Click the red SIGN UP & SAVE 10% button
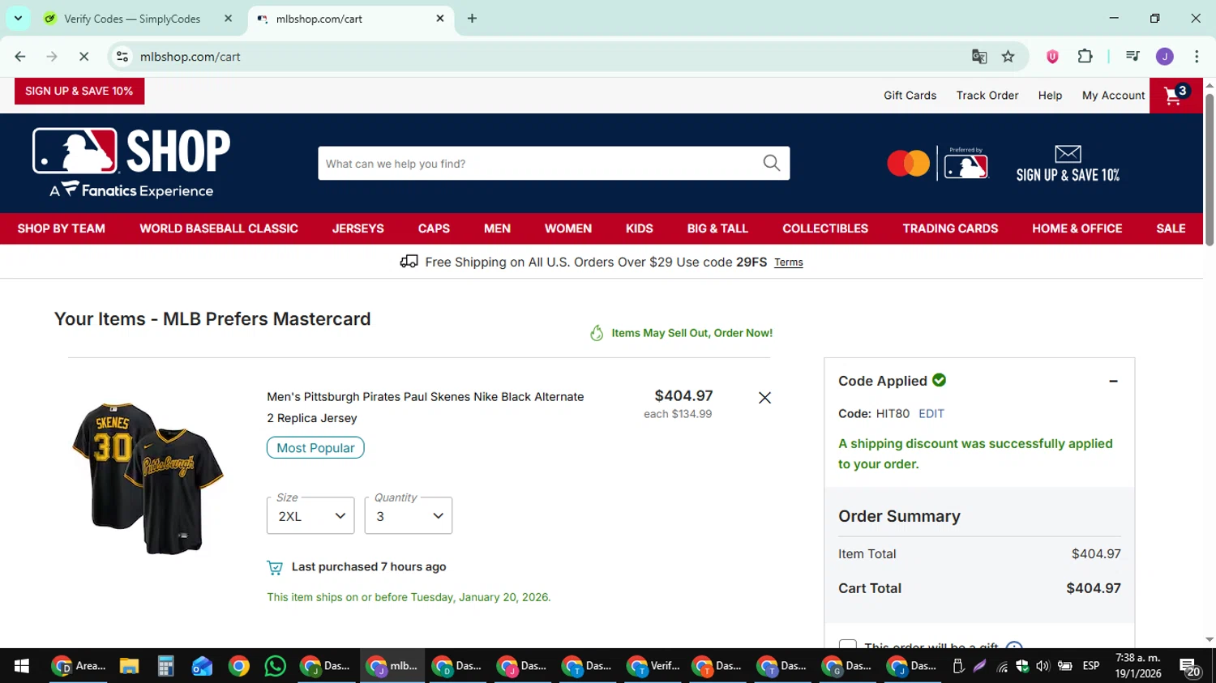 (x=79, y=92)
